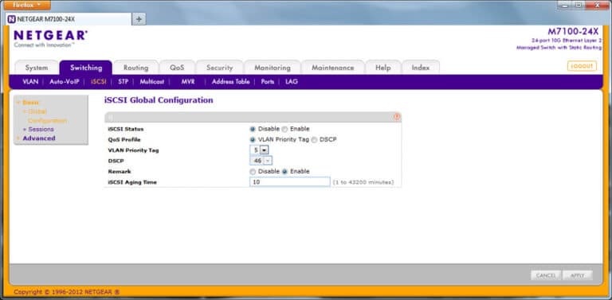Click the Apply button
The width and height of the screenshot is (612, 300).
coord(578,275)
